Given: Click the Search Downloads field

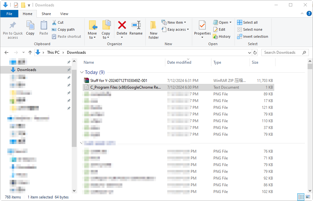Looking at the screenshot, I should [282, 52].
